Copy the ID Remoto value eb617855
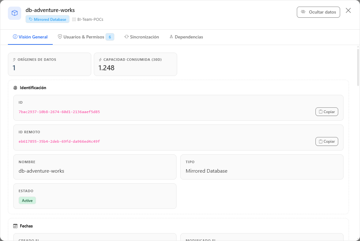 pos(327,141)
